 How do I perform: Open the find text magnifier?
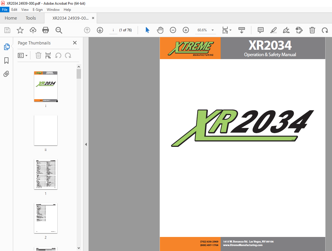(x=59, y=30)
